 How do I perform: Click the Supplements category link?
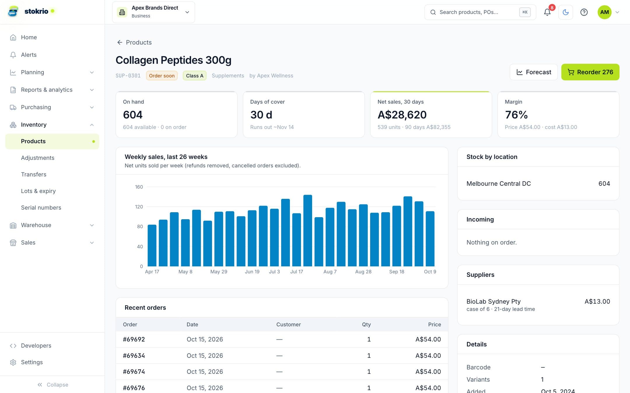click(228, 76)
